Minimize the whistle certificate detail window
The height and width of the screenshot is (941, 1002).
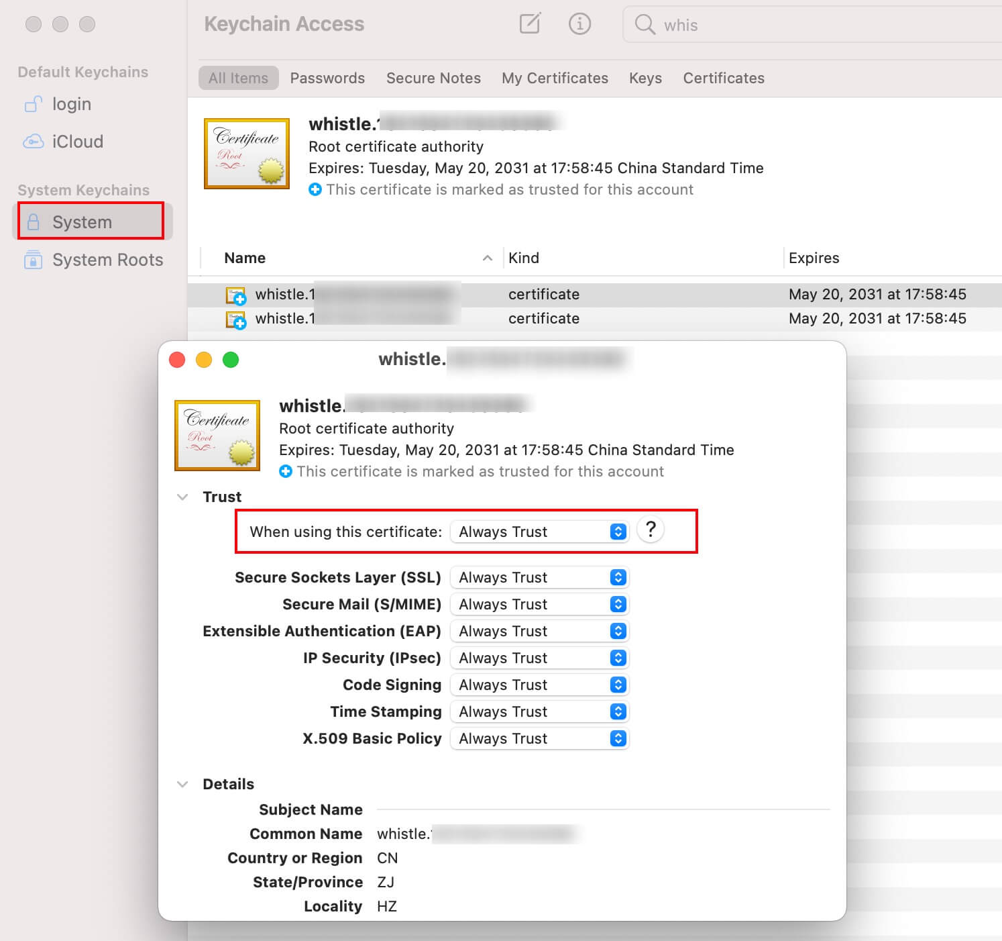(204, 360)
